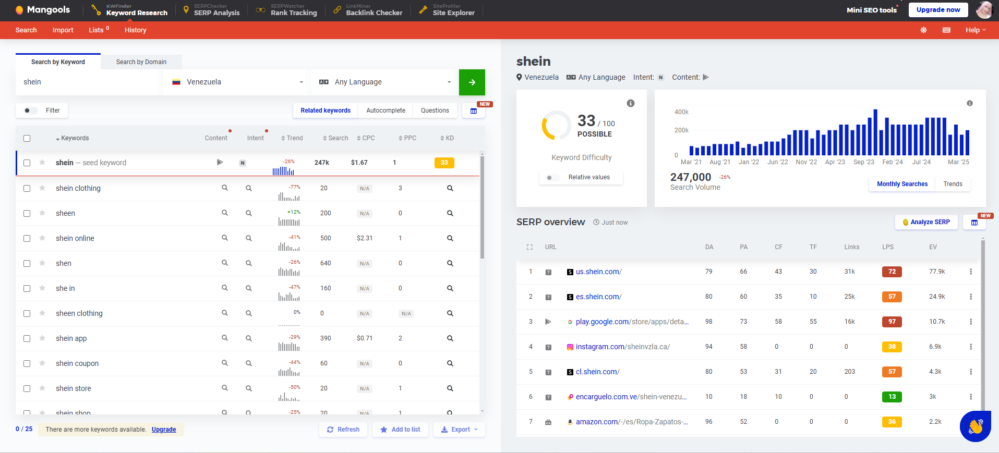Screen dimensions: 999x453
Task: Check the shein store checkbox
Action: tap(27, 388)
